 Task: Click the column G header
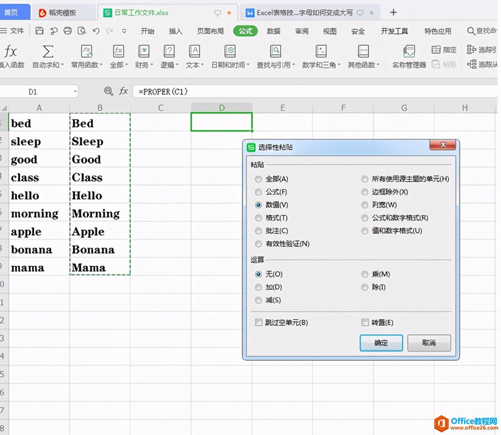404,107
